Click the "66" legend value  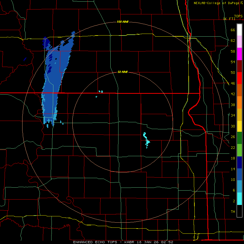233,30
